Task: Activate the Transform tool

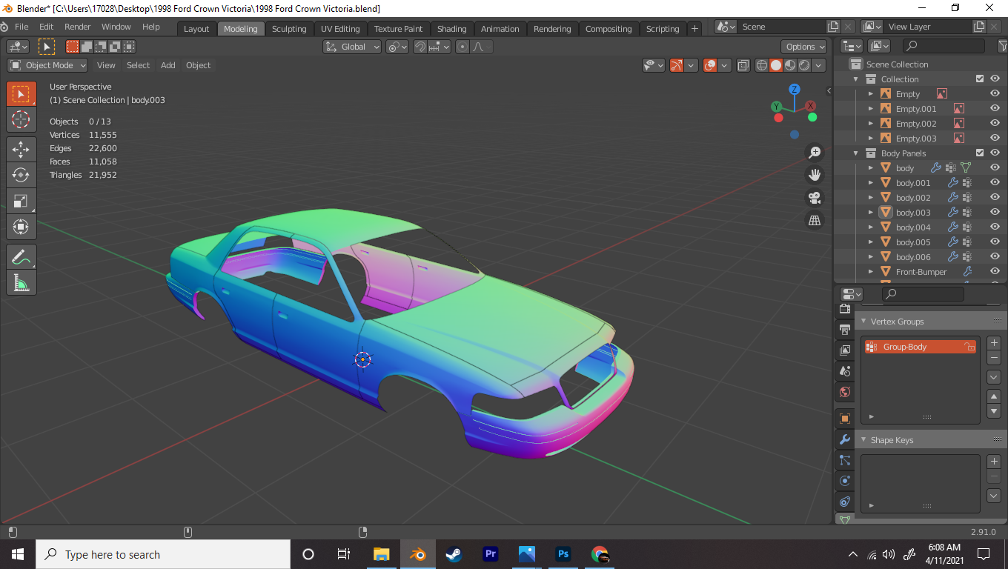Action: (x=21, y=227)
